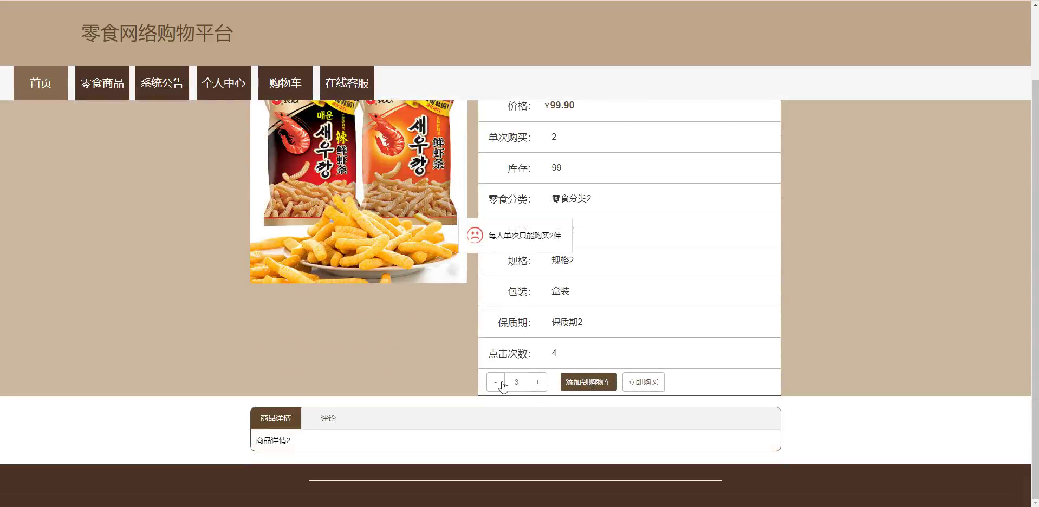Screen dimensions: 1039x507
Task: Switch to the 评论 tab
Action: pyautogui.click(x=328, y=418)
